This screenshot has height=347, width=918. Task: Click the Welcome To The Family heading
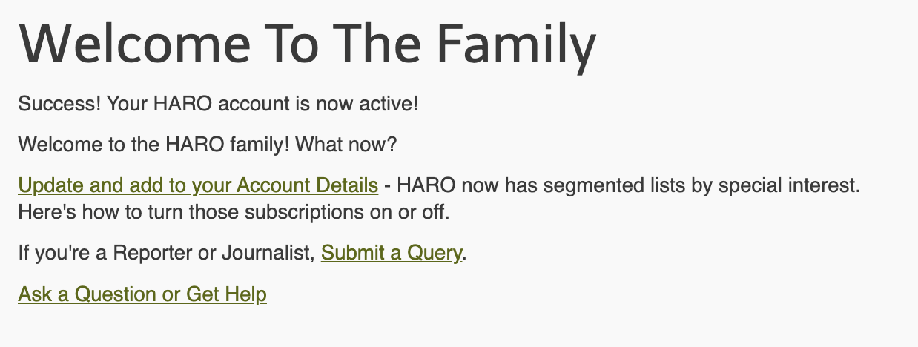coord(306,44)
